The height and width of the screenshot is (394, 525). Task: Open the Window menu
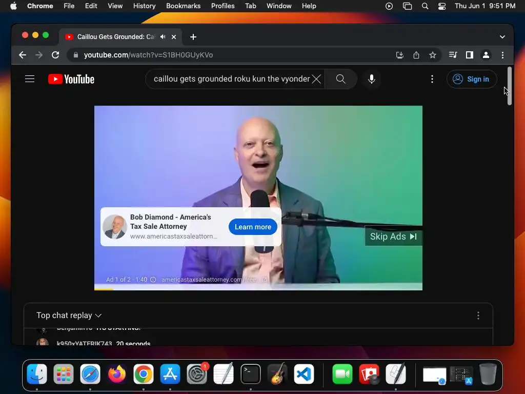coord(279,6)
